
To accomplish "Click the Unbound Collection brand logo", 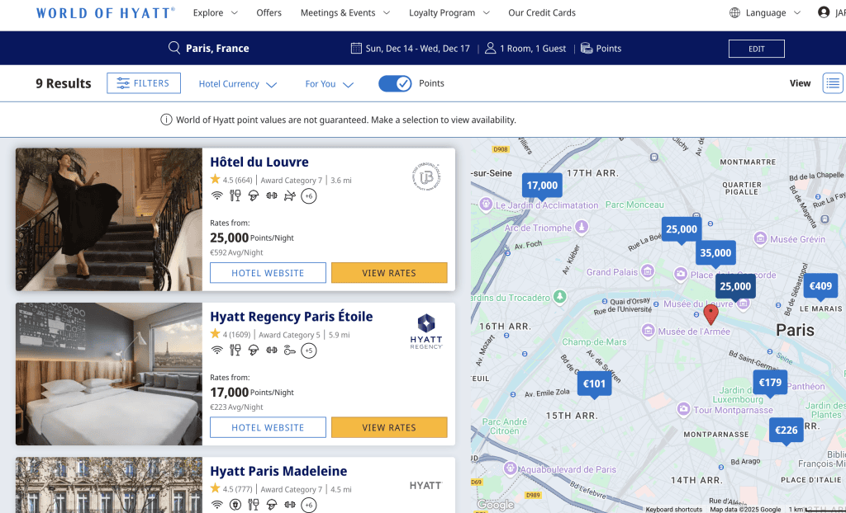I will click(x=426, y=176).
